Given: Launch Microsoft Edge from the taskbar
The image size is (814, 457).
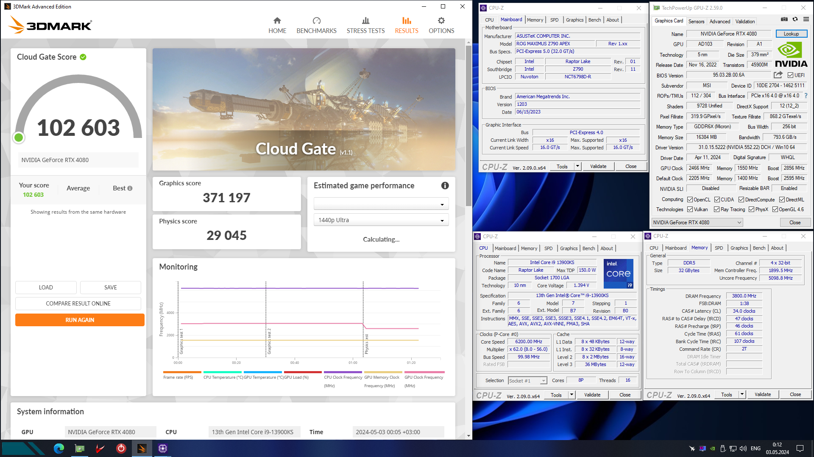Looking at the screenshot, I should tap(59, 449).
